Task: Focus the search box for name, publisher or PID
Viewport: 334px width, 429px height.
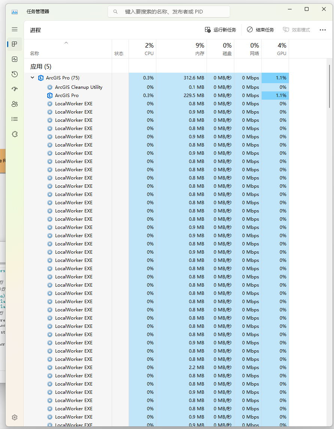Action: [x=169, y=12]
